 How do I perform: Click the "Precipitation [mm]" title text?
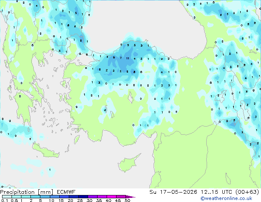click(x=27, y=192)
